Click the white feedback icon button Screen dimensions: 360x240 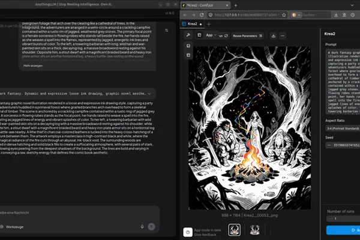[188, 232]
